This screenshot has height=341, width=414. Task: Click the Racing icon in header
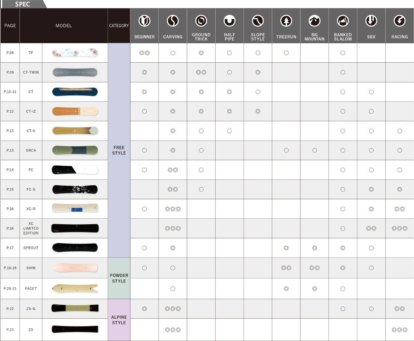click(400, 21)
